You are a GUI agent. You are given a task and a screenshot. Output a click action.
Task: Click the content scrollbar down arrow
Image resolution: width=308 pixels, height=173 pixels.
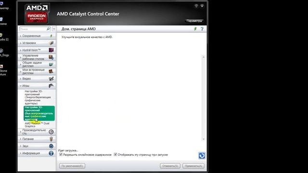tap(204, 139)
